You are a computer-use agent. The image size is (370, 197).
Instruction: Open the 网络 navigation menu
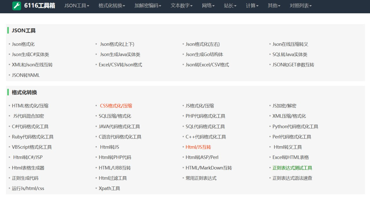pos(208,6)
